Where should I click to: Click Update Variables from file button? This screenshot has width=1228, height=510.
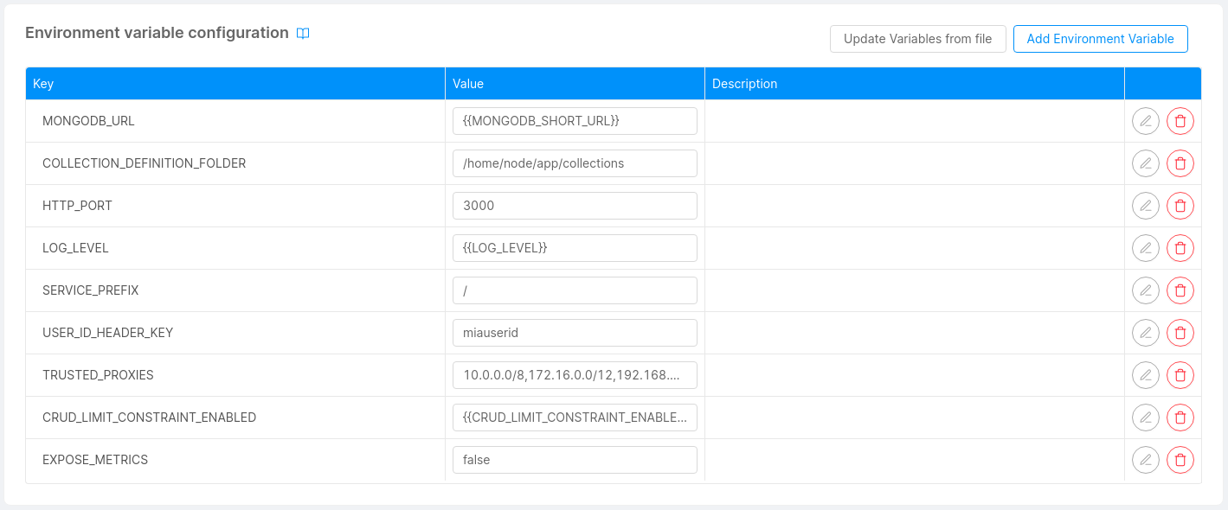[917, 39]
